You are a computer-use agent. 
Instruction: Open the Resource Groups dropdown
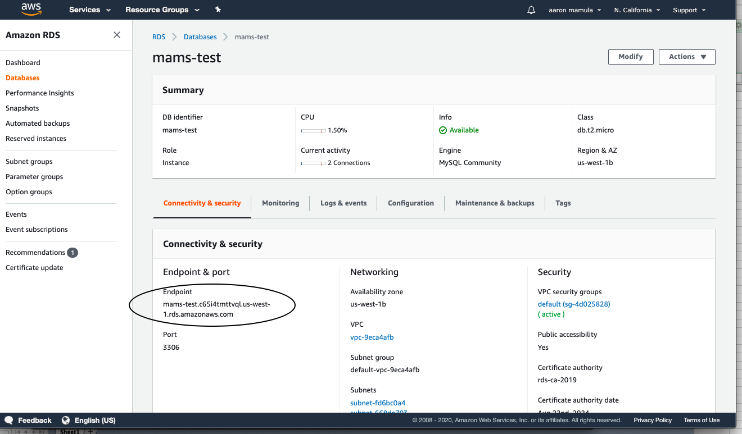[x=162, y=10]
